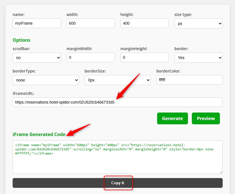Click the height field showing 400
This screenshot has width=235, height=194.
pyautogui.click(x=144, y=23)
